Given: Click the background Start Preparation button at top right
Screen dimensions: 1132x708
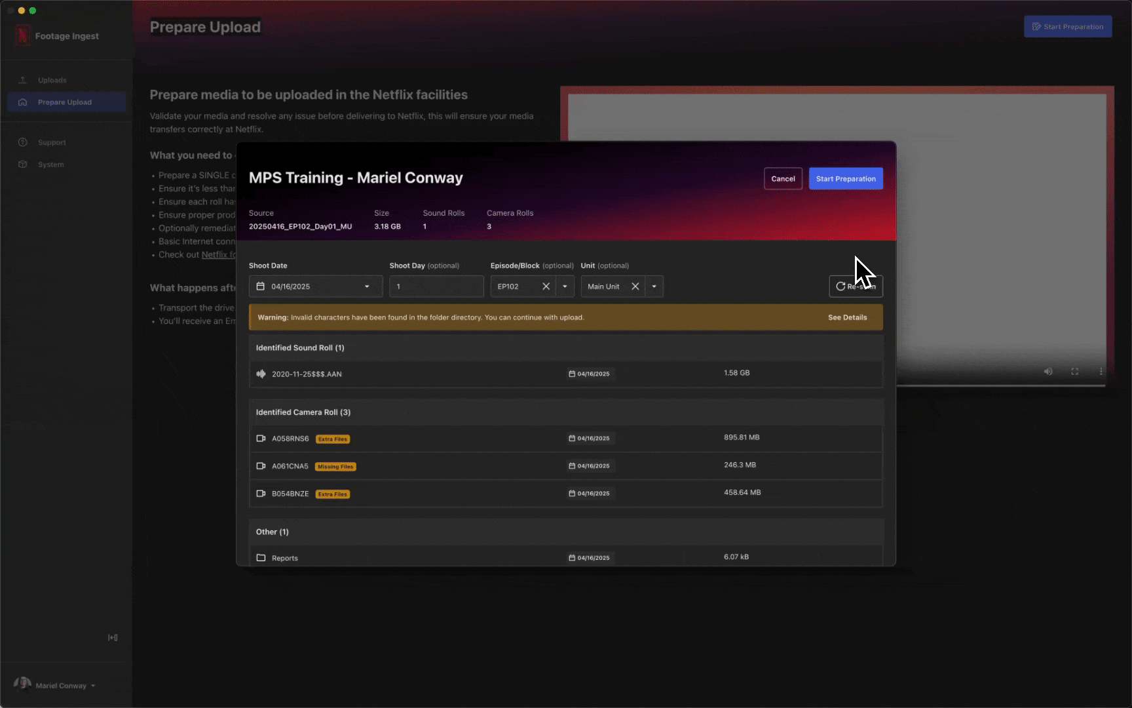Looking at the screenshot, I should coord(1068,26).
